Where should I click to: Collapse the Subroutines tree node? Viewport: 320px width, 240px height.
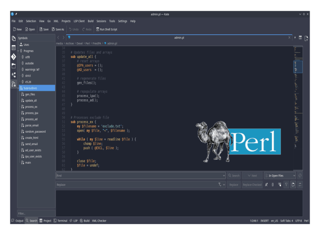click(x=18, y=88)
